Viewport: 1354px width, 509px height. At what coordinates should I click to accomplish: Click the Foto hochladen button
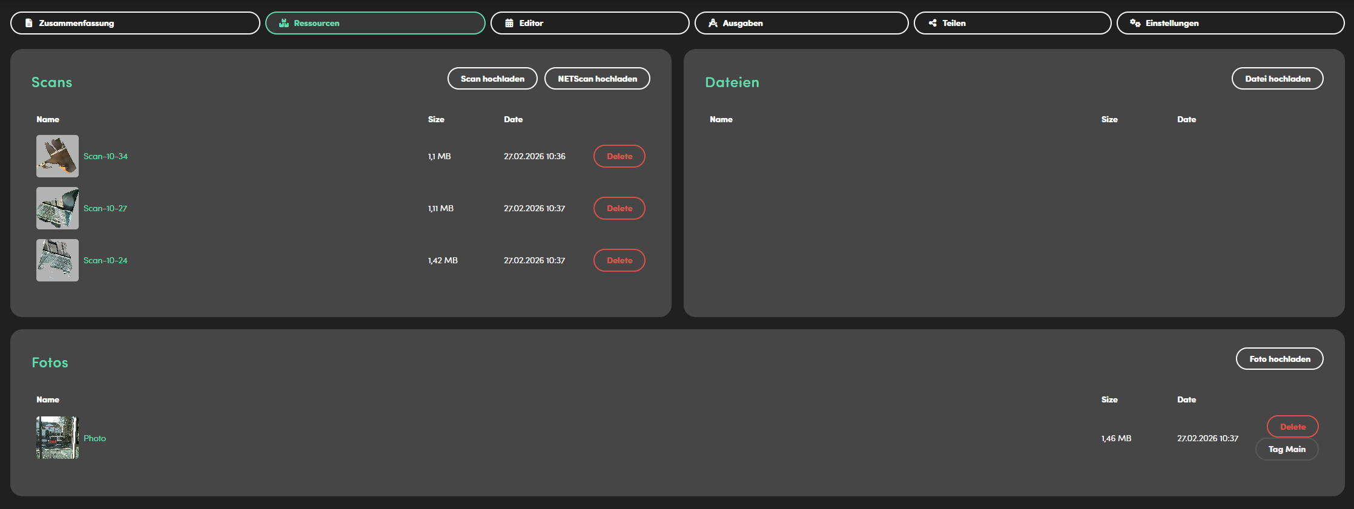pos(1279,359)
